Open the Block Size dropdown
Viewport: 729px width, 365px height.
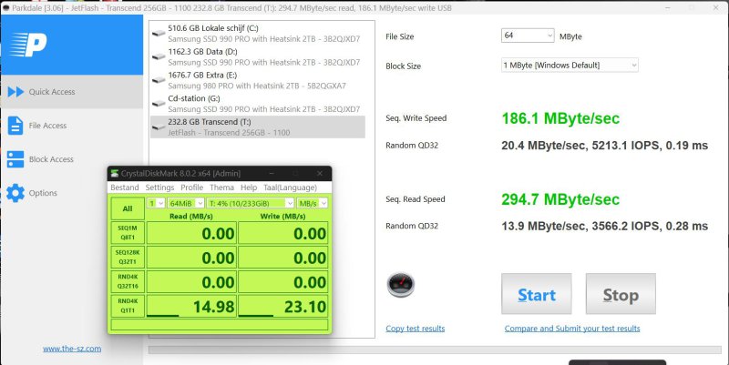[570, 65]
